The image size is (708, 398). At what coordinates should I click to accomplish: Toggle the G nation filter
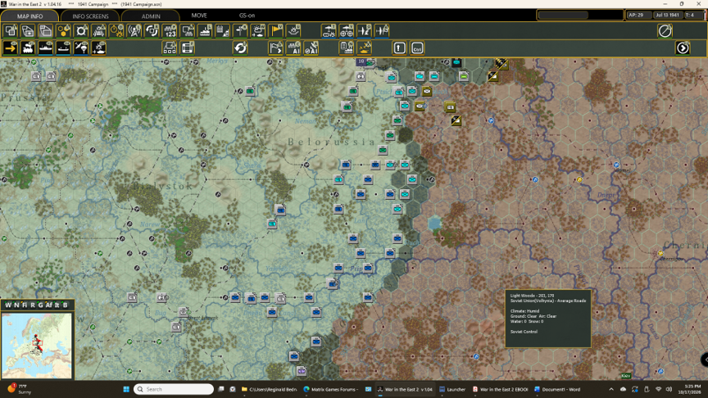41,305
